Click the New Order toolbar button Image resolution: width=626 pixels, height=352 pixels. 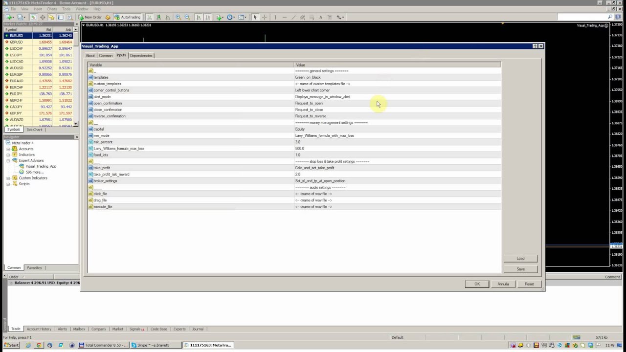(90, 17)
